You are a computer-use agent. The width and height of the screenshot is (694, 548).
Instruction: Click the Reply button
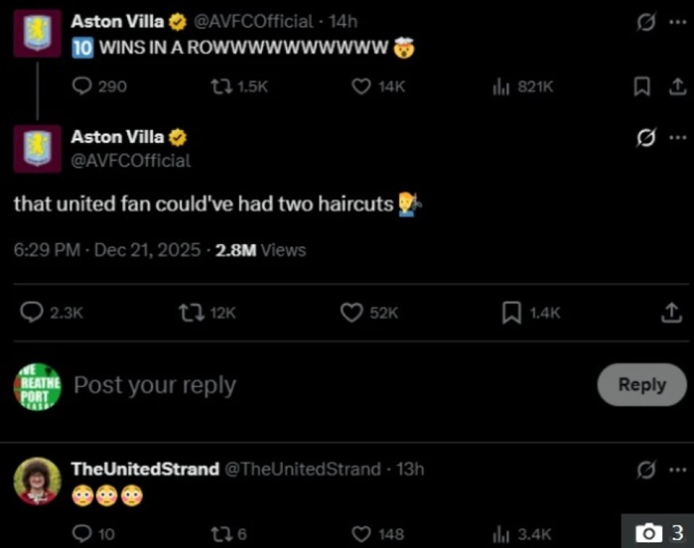click(x=641, y=384)
